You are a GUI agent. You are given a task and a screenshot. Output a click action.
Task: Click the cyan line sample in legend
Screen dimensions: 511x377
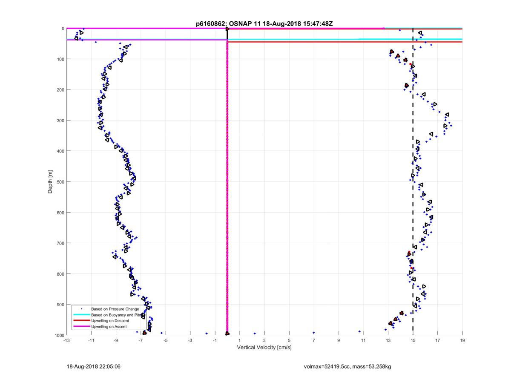pos(81,314)
